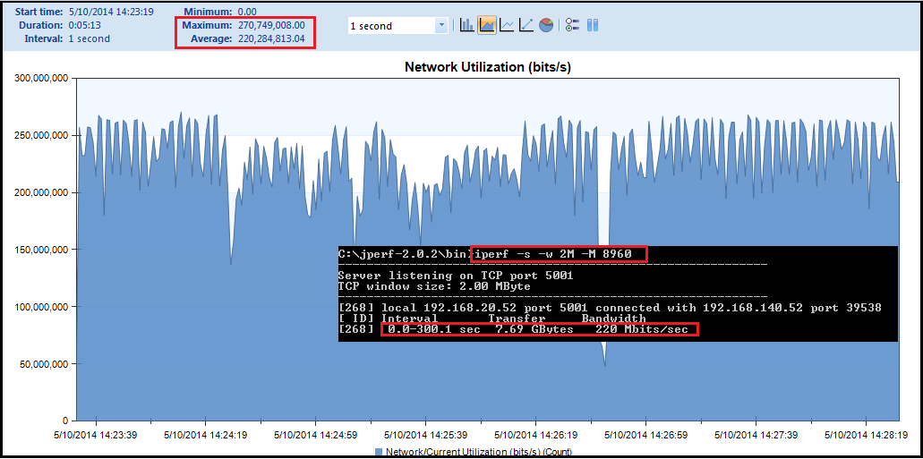Click the iperf command in console
This screenshot has height=459, width=923.
[x=555, y=254]
